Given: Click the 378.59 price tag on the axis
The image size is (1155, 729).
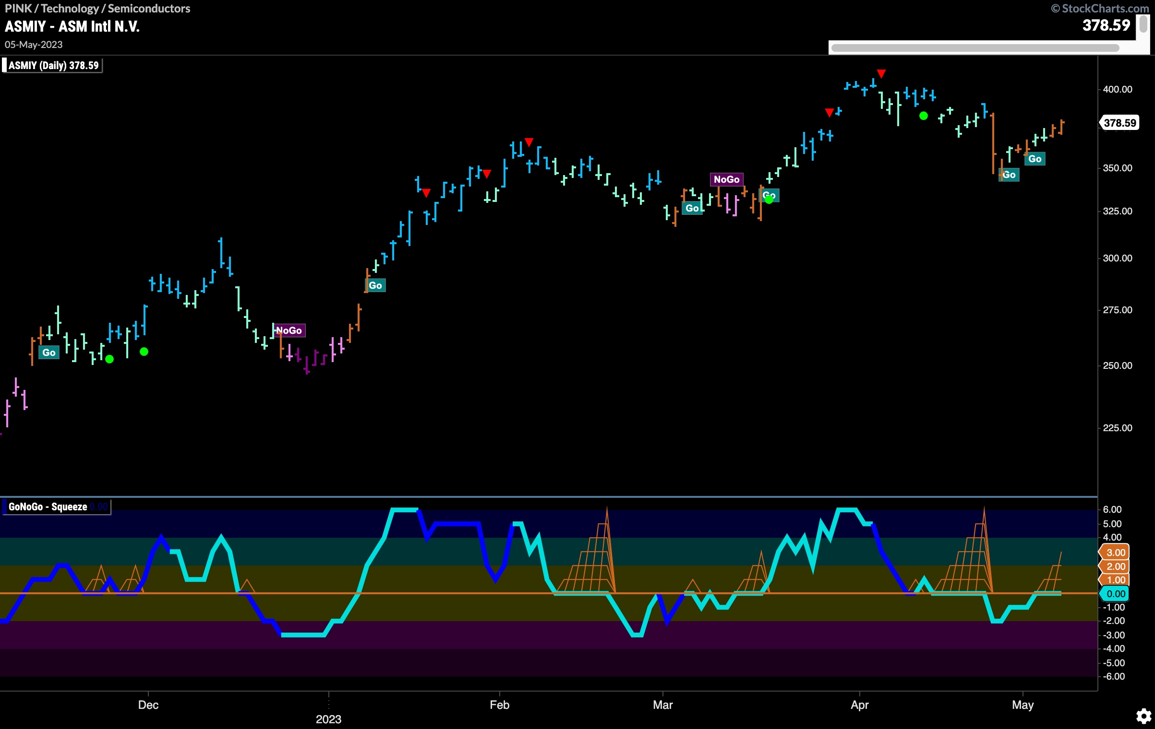Looking at the screenshot, I should [1119, 123].
